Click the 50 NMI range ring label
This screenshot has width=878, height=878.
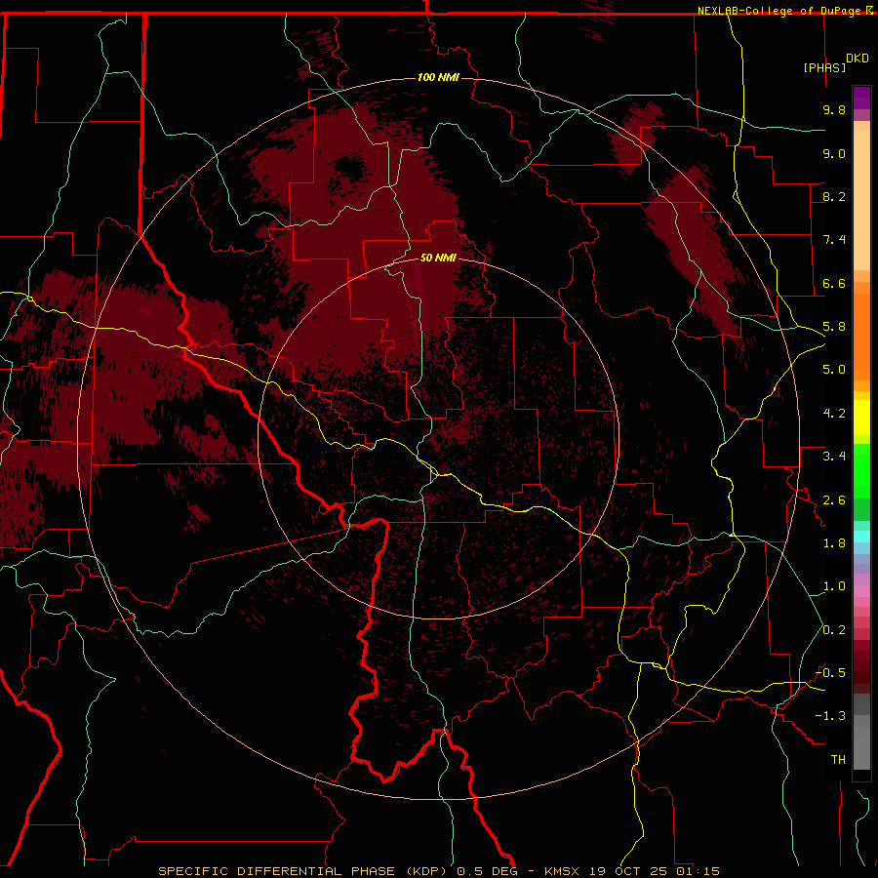[438, 258]
